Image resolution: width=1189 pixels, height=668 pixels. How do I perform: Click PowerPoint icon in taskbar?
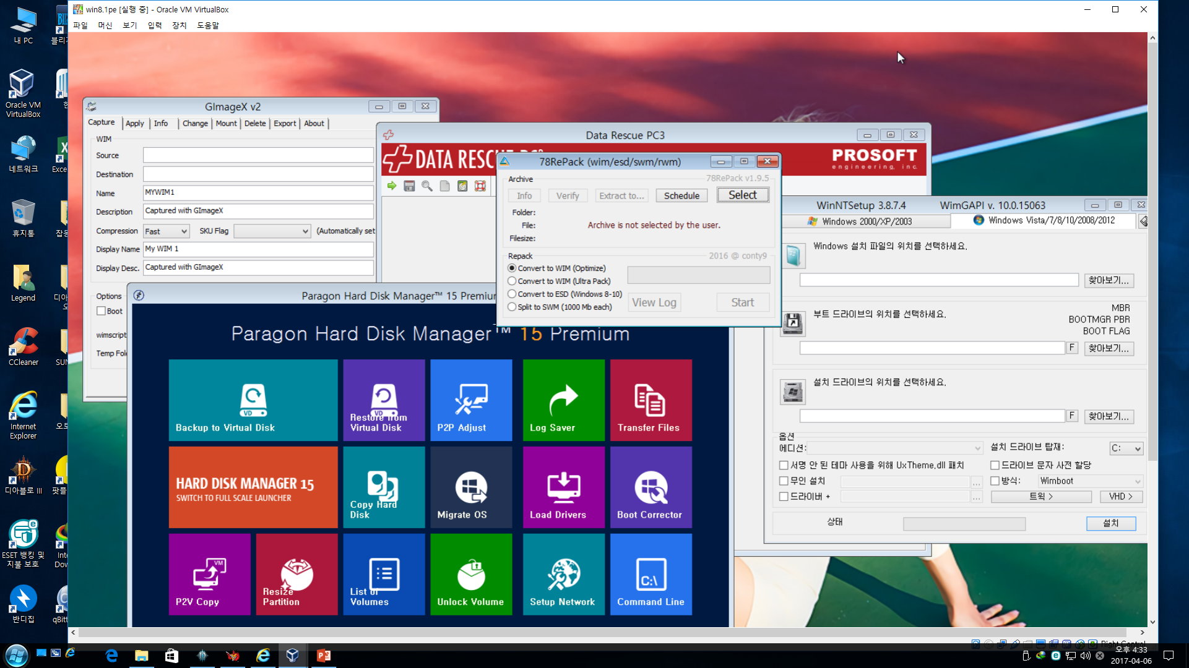324,656
